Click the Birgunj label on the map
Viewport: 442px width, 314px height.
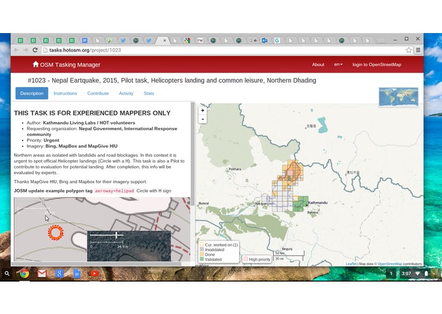287,249
